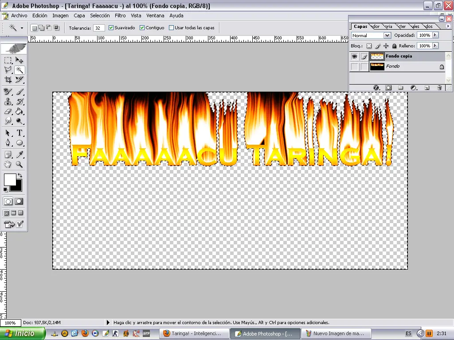454x340 pixels.
Task: Switch to the Capas tab
Action: pos(360,26)
